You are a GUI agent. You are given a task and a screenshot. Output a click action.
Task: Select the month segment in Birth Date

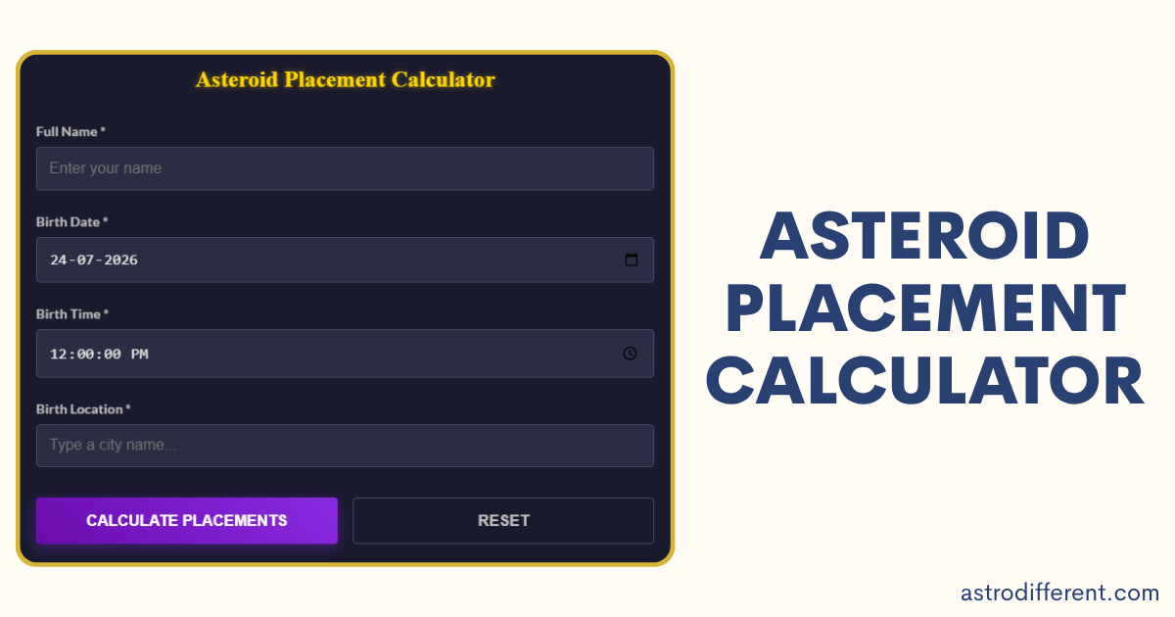coord(84,261)
